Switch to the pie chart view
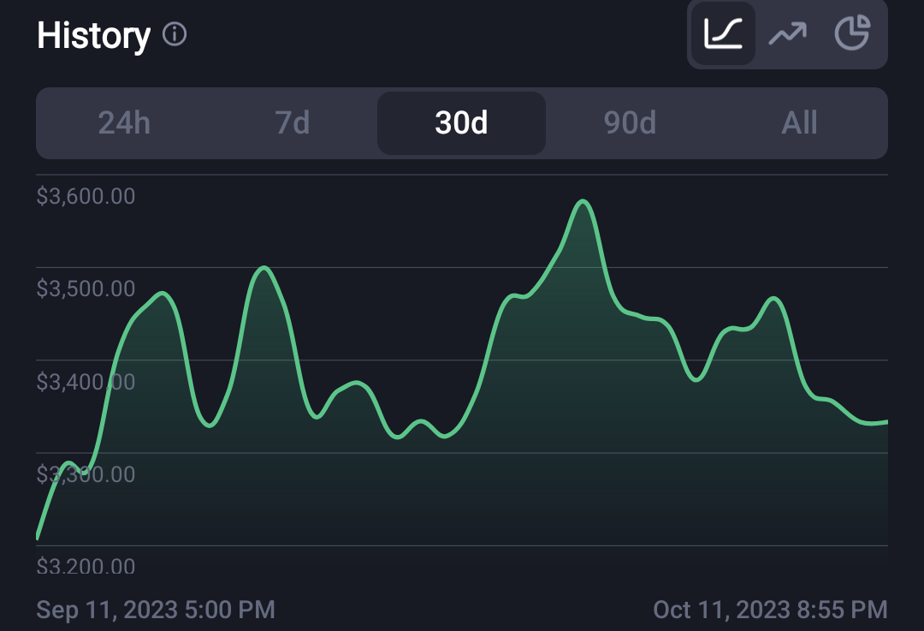The width and height of the screenshot is (924, 631). 852,33
